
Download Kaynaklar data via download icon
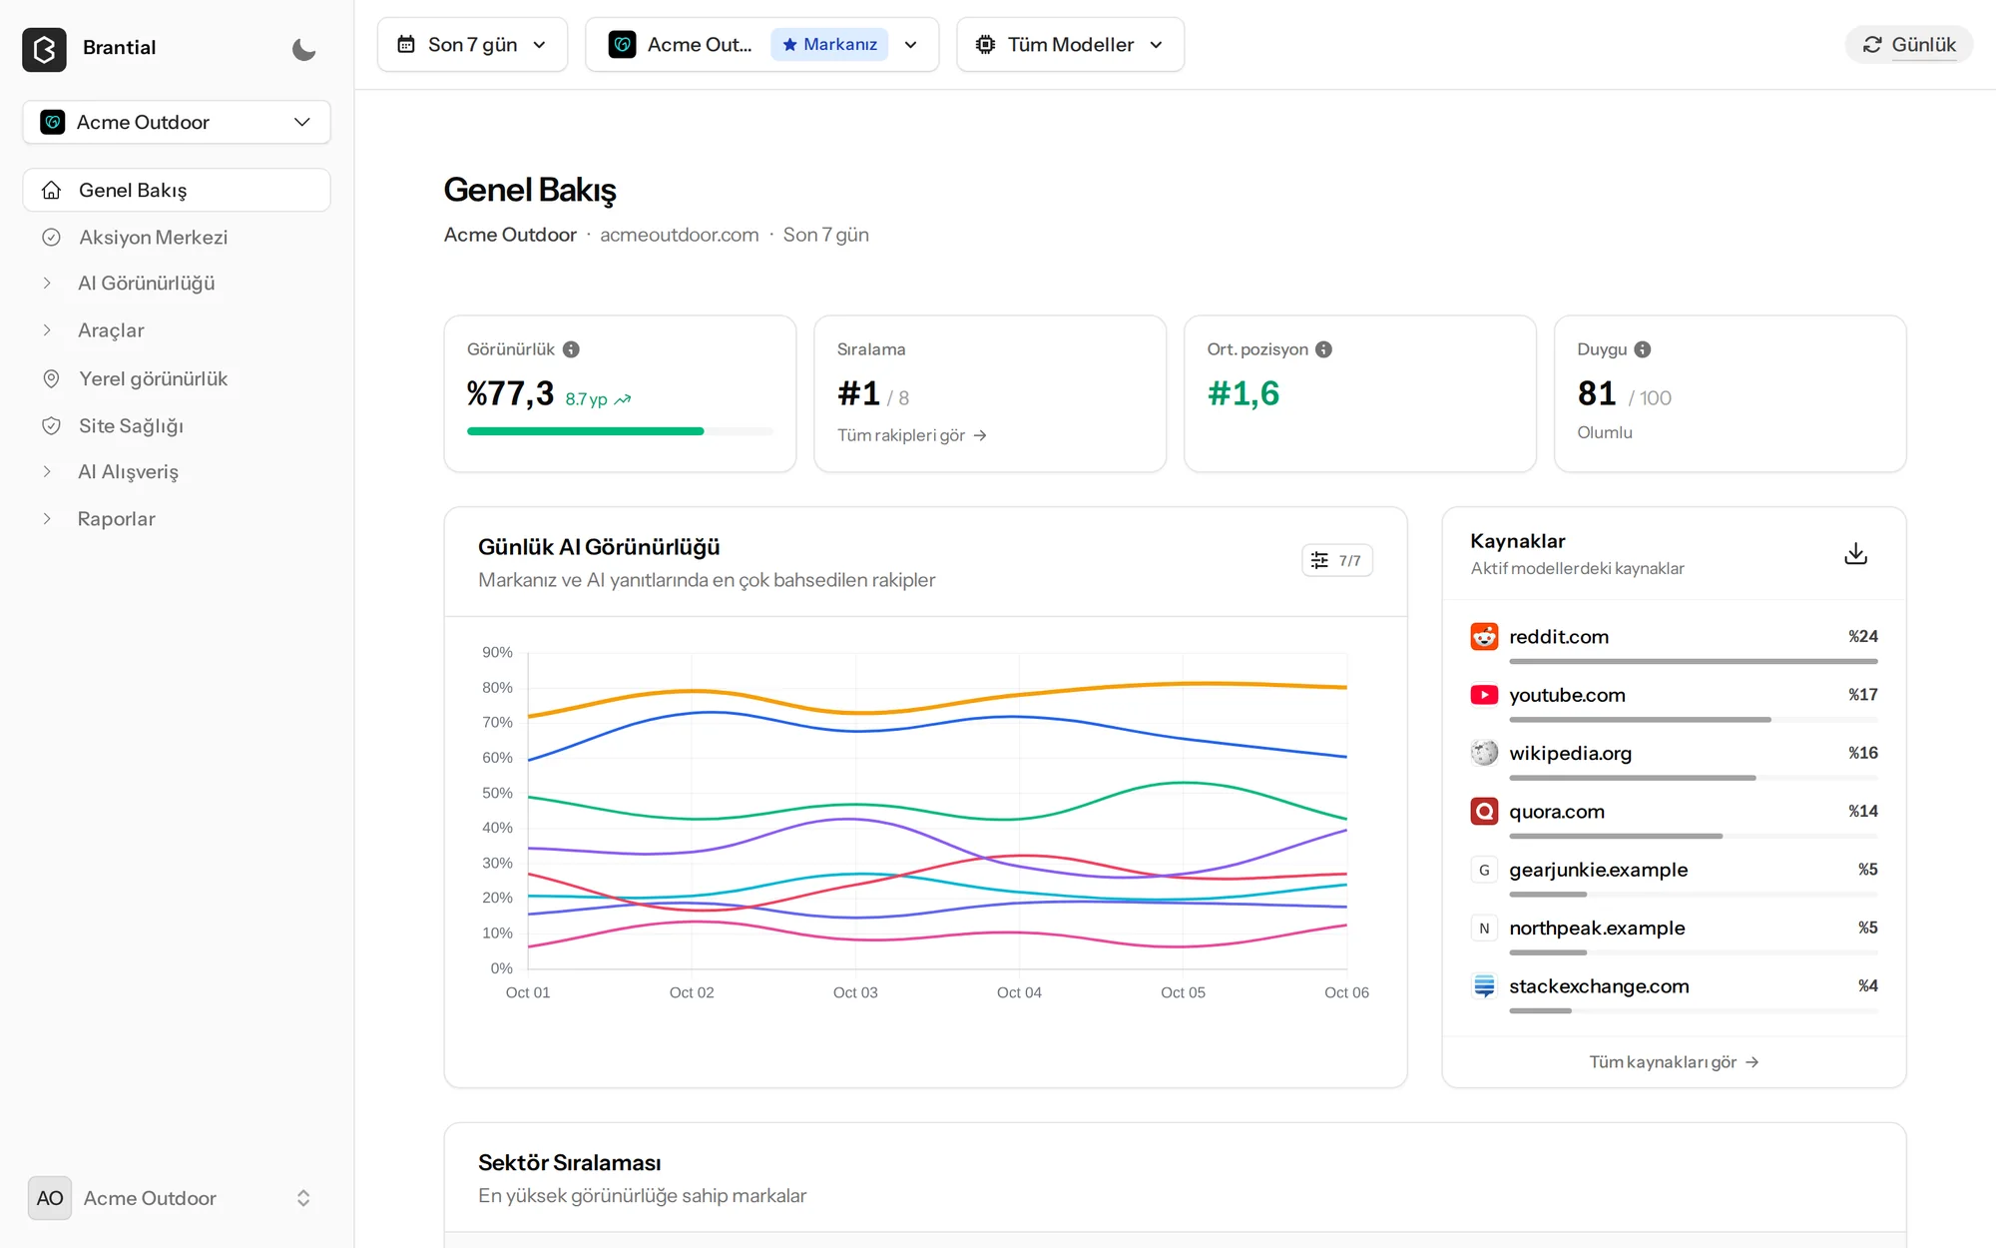[1855, 553]
